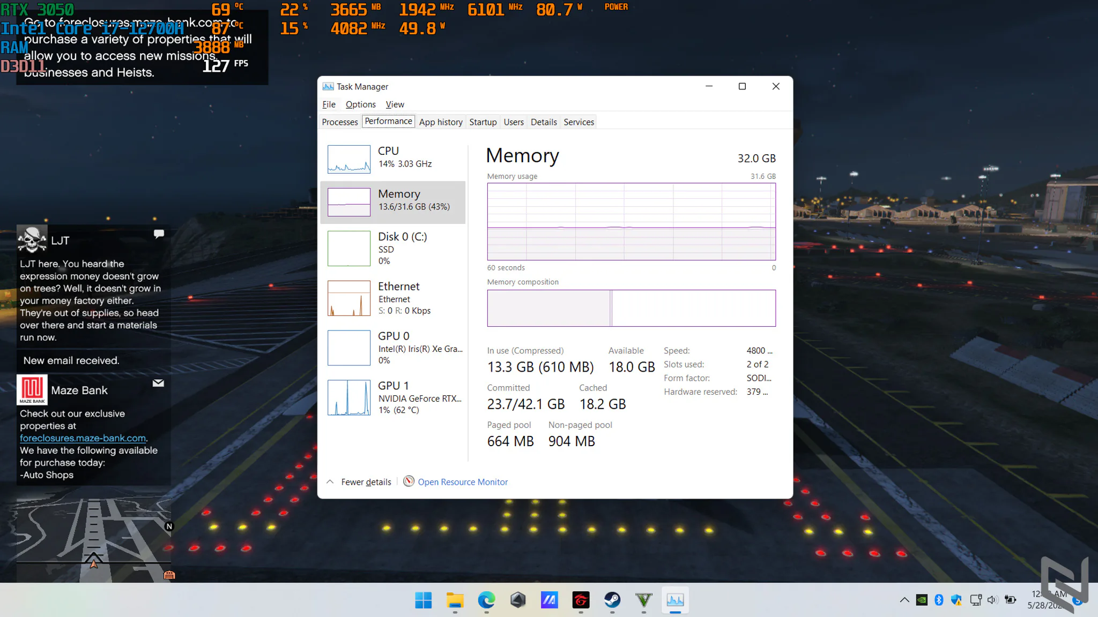Click foreclosures.maze-bank.com link in game
Image resolution: width=1098 pixels, height=617 pixels.
83,438
